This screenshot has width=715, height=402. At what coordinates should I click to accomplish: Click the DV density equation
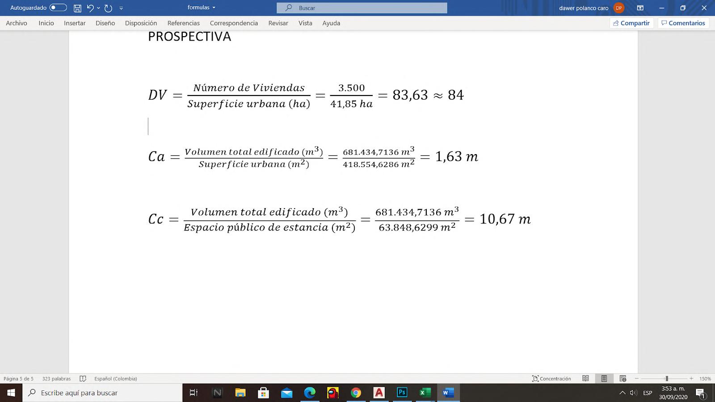click(306, 95)
